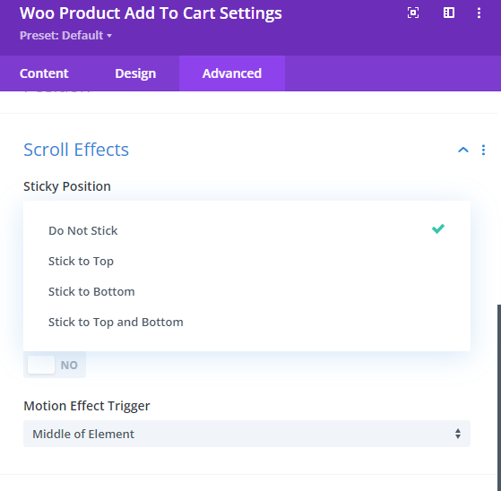Toggle the NO switch below Sticky Position

[x=55, y=365]
